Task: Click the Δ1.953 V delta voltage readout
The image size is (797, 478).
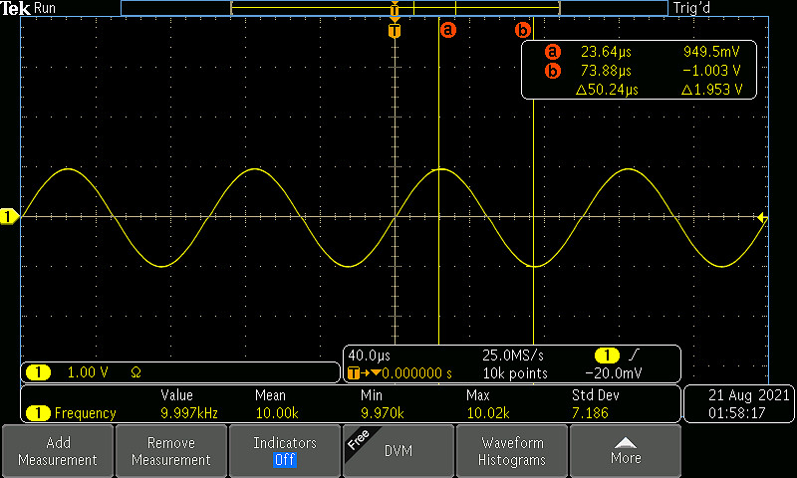Action: [x=711, y=90]
